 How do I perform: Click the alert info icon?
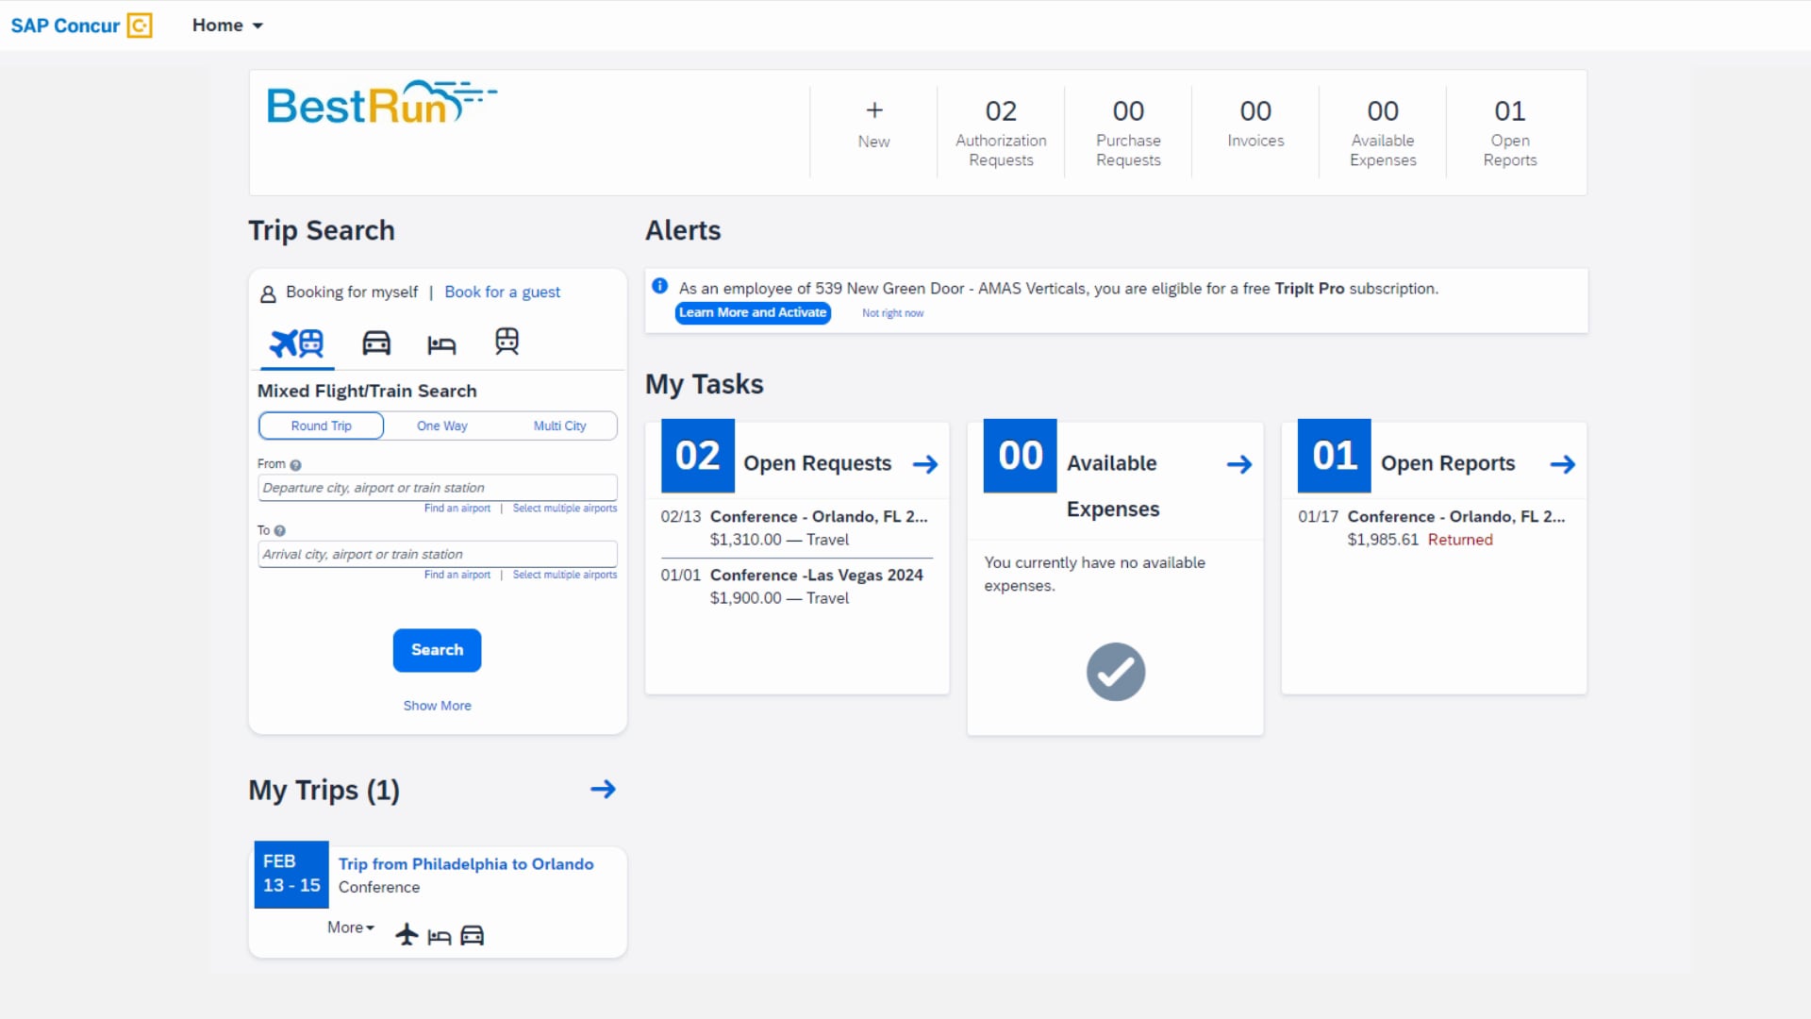(660, 286)
